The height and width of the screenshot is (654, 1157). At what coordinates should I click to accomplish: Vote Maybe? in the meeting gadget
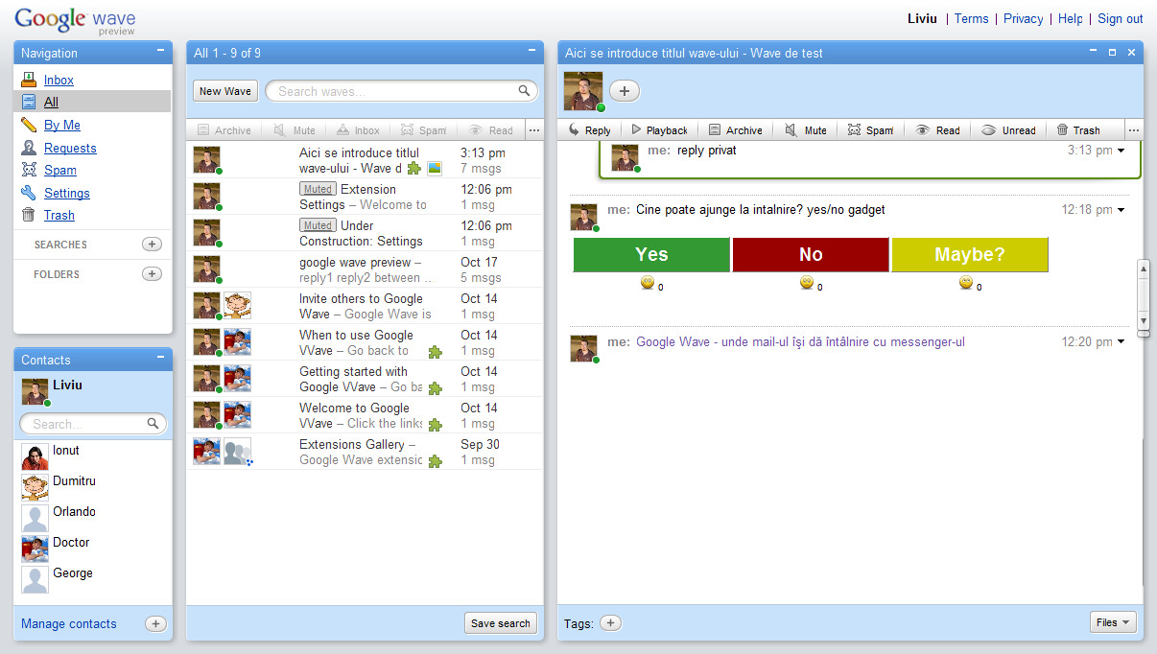(x=970, y=254)
